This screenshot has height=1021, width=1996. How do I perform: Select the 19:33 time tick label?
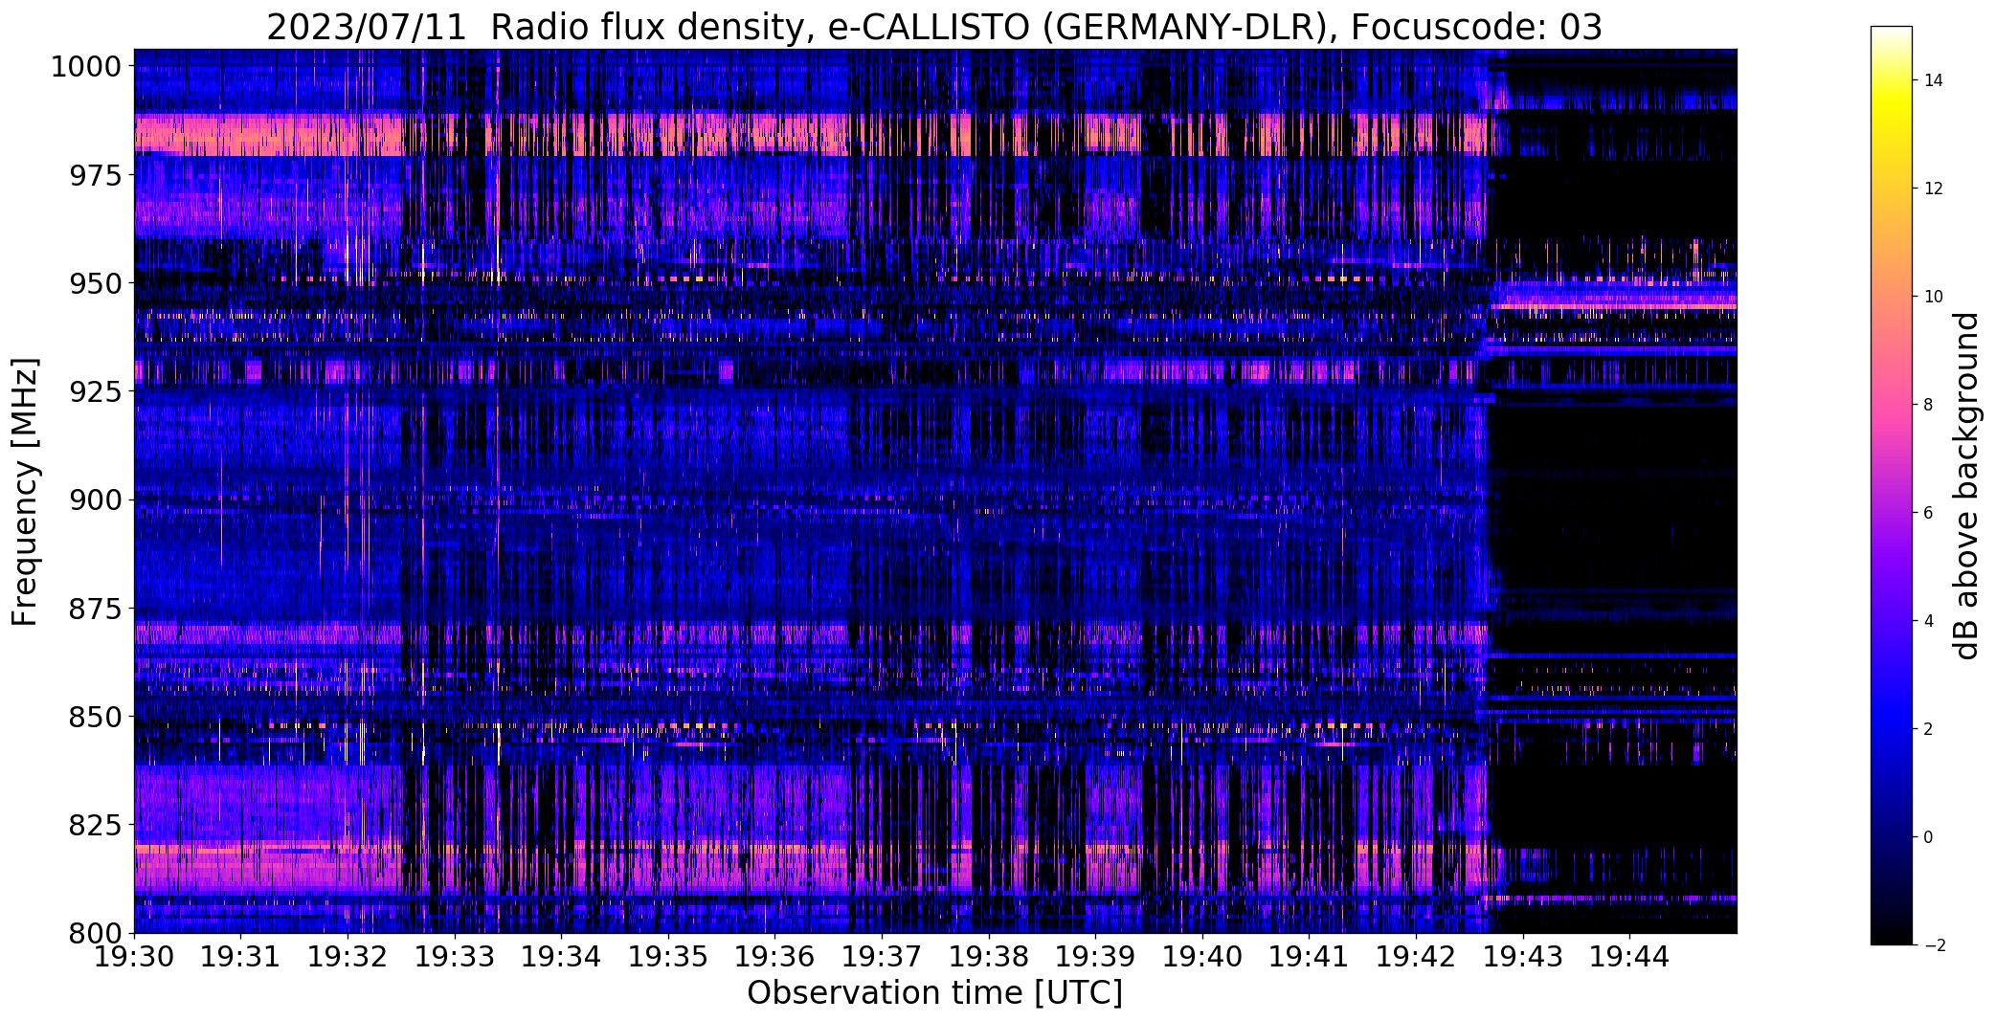455,955
